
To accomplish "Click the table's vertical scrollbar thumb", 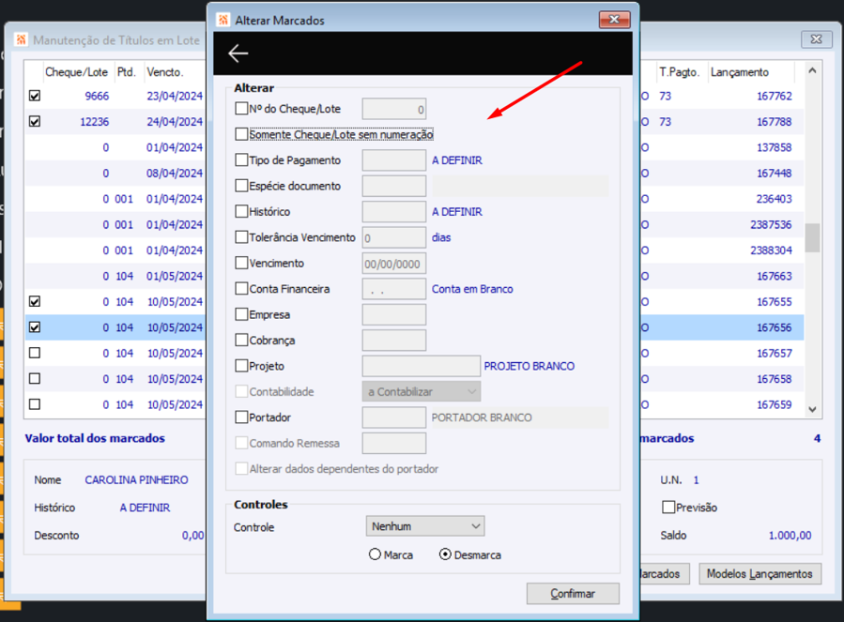I will point(812,238).
